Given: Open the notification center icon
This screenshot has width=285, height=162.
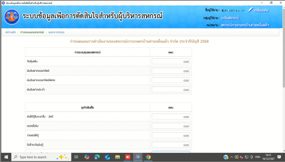Looking at the screenshot, I should coord(279,157).
